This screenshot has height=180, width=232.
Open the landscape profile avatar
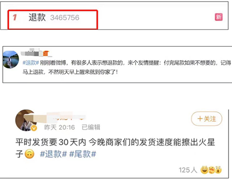(11, 60)
